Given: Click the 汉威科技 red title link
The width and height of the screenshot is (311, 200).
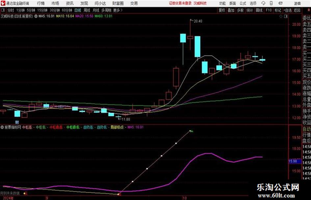Looking at the screenshot, I should point(200,3).
